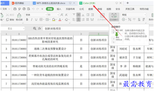Open Print Preview from the quick toolbar
154x92 pixels.
click(29, 9)
